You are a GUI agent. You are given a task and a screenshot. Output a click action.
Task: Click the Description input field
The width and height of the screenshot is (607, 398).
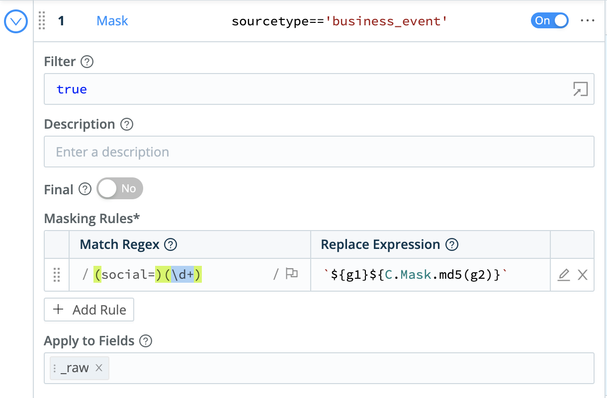point(319,152)
